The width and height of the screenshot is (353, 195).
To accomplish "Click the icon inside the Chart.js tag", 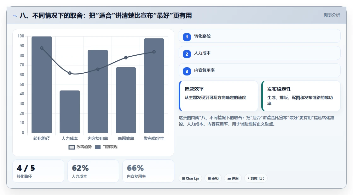I will pyautogui.click(x=183, y=178).
